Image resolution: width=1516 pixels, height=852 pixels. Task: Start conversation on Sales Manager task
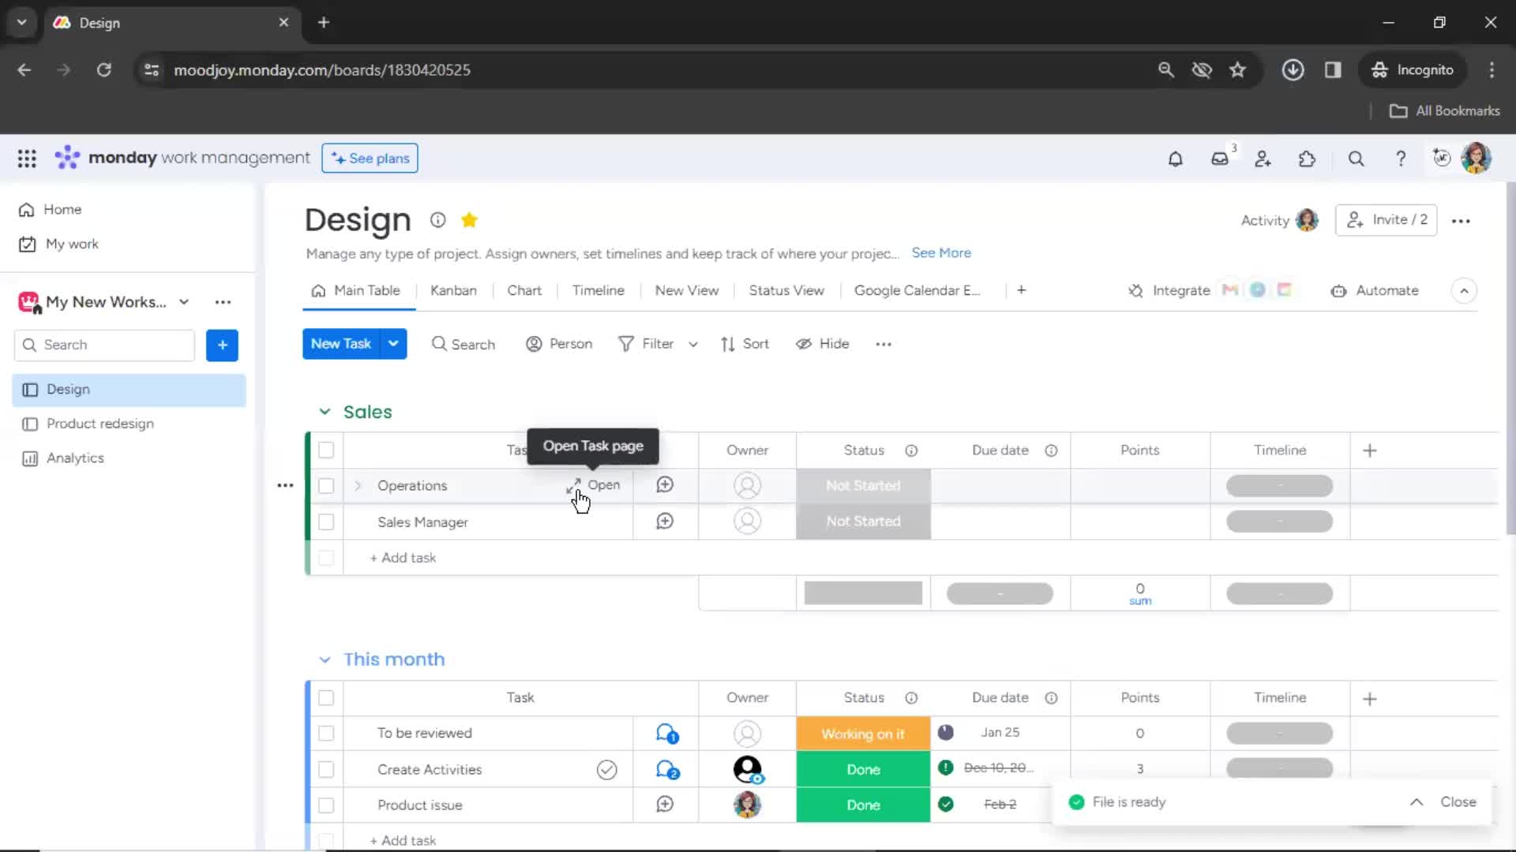click(665, 521)
